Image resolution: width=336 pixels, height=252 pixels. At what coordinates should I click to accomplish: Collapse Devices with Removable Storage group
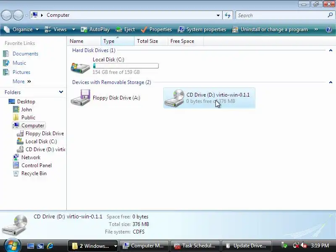tap(331, 82)
